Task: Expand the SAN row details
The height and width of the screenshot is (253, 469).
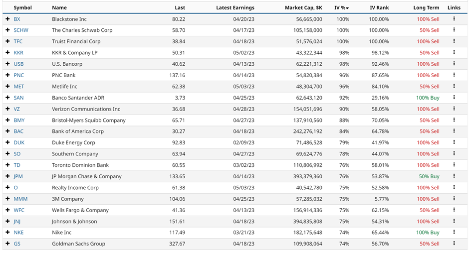Action: click(7, 98)
